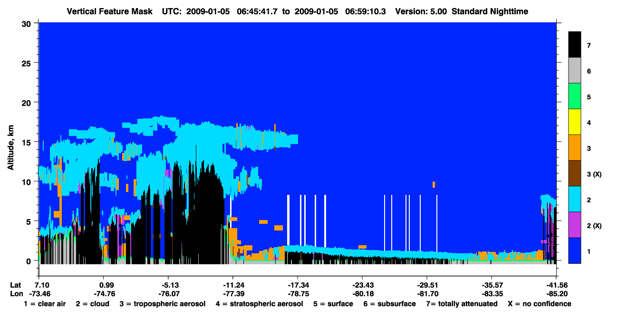The width and height of the screenshot is (618, 317).
Task: Click the 'Lat' axis row label
Action: click(x=16, y=285)
